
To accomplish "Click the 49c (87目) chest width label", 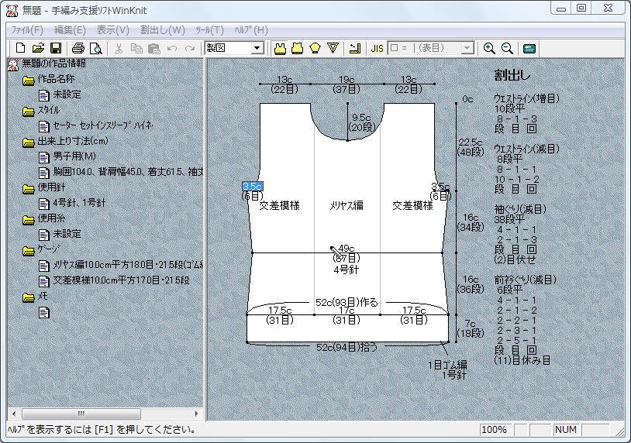I will pyautogui.click(x=346, y=252).
